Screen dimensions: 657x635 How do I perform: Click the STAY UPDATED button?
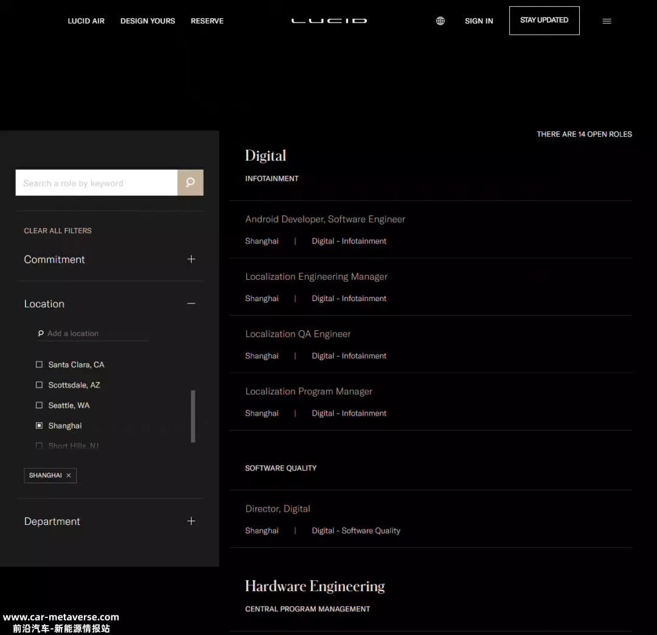click(544, 21)
